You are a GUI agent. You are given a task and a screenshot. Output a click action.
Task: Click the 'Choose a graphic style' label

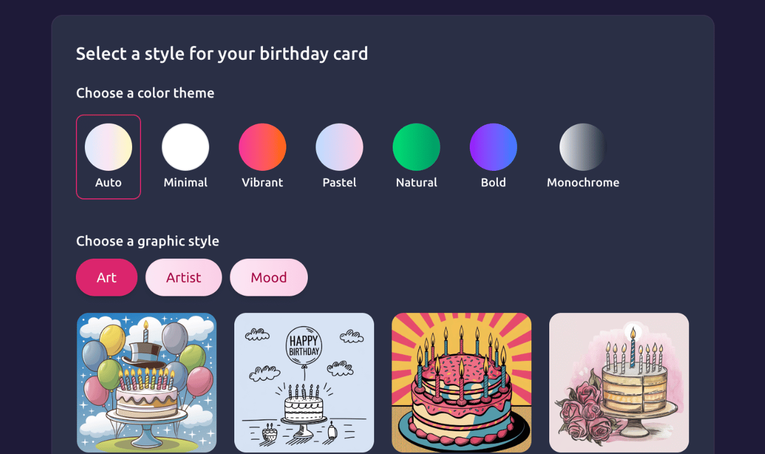coord(148,241)
